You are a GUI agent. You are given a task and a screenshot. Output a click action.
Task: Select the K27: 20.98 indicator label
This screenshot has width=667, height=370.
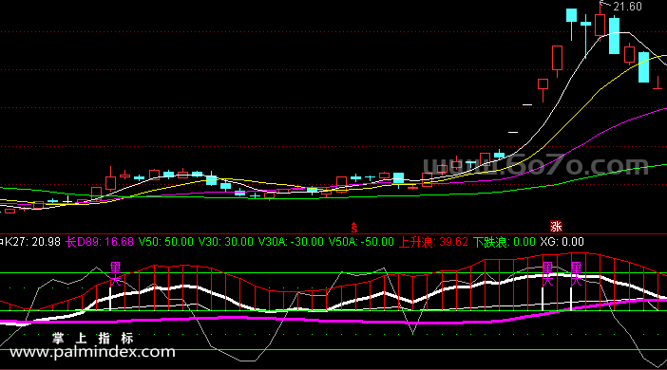pos(30,242)
